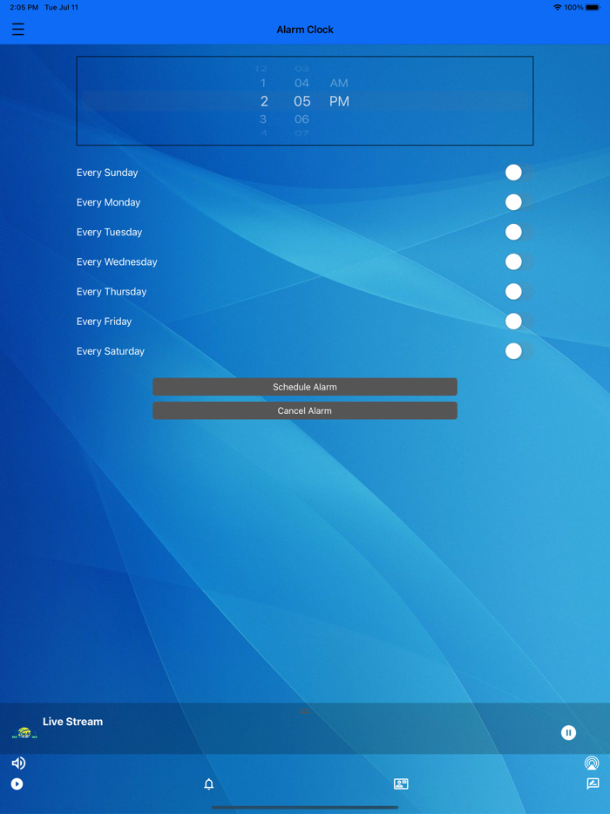The width and height of the screenshot is (610, 814).
Task: Enable the Every Monday alarm switch
Action: (519, 202)
